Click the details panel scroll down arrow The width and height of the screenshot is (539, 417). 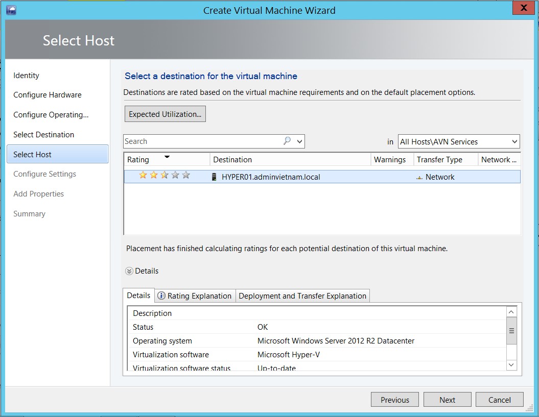pyautogui.click(x=511, y=365)
